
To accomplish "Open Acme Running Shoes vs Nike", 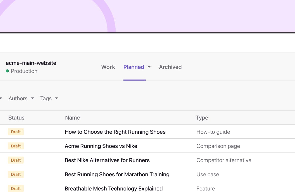I will pyautogui.click(x=101, y=146).
